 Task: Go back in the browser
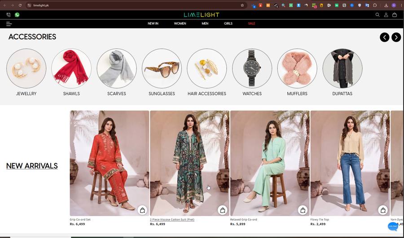(x=4, y=5)
